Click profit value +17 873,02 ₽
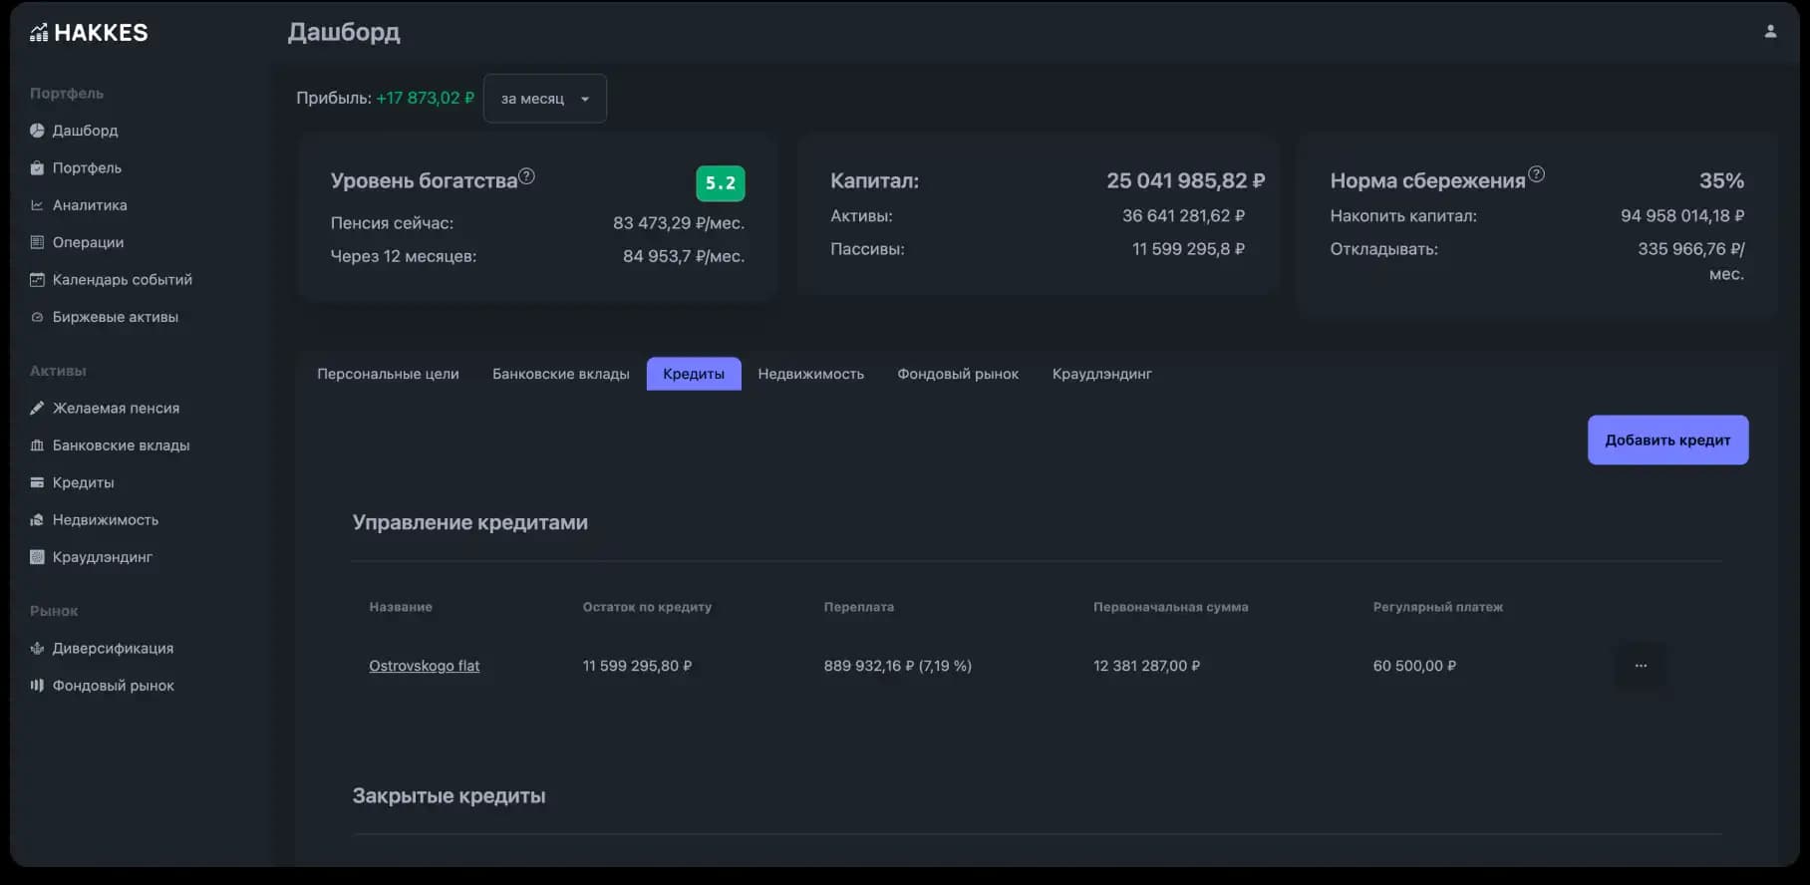1810x885 pixels. pos(426,98)
